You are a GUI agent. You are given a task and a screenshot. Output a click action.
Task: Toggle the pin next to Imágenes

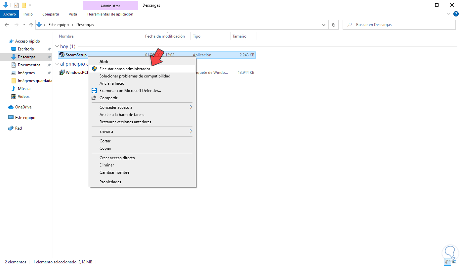point(49,73)
